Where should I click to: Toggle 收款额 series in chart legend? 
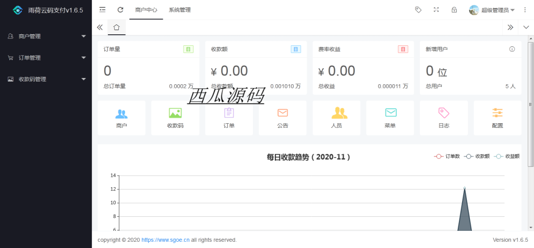pos(477,156)
